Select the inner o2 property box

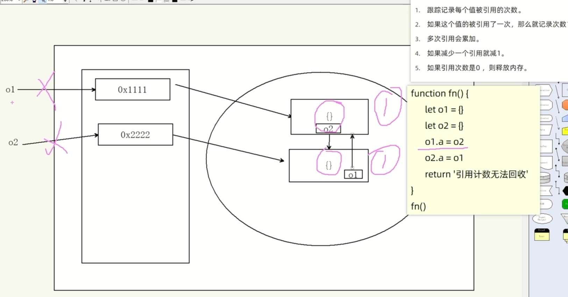(328, 128)
